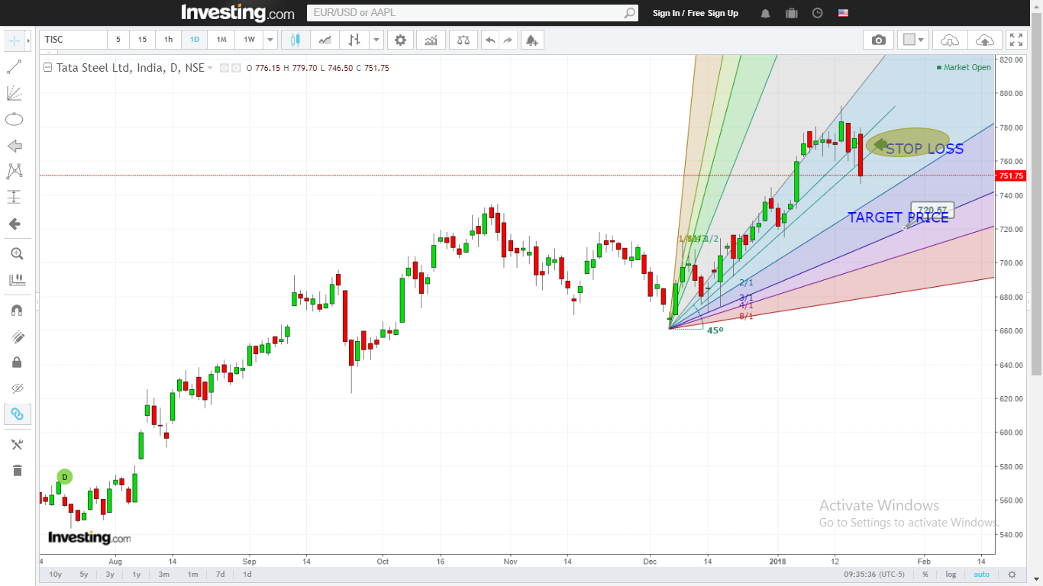Expand the cursor tool flyout arrow
This screenshot has width=1043, height=586.
pos(28,40)
